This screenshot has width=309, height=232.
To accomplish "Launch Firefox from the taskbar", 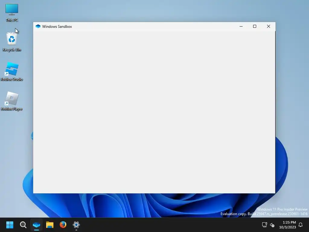I will [x=63, y=225].
